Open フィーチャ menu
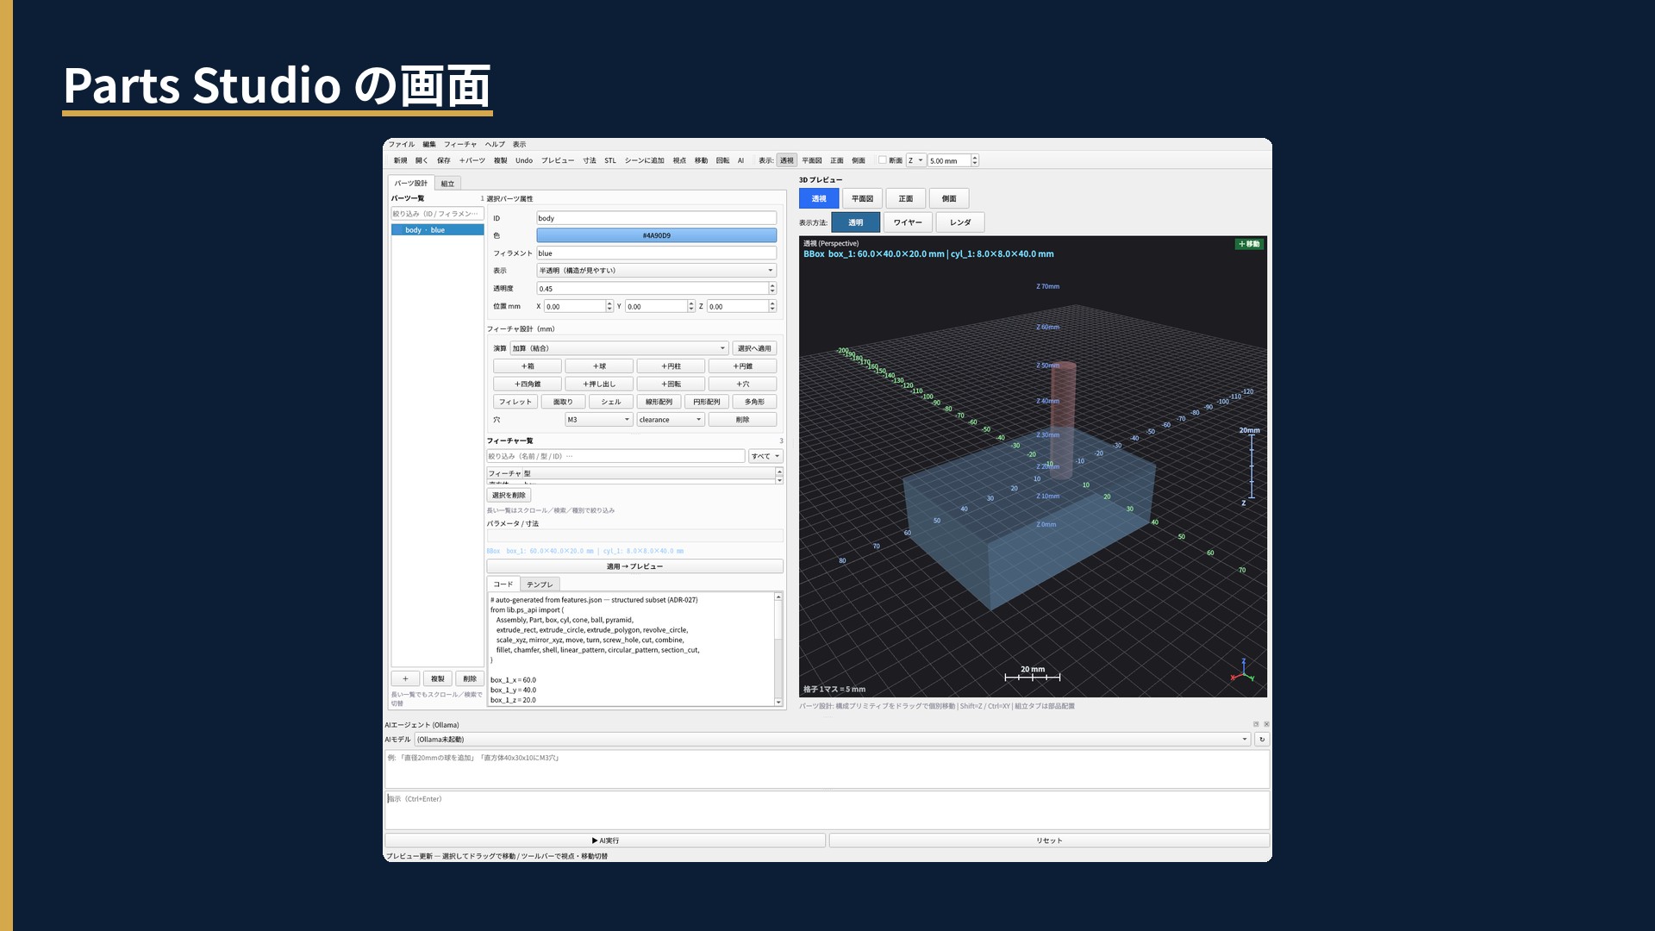 [x=460, y=144]
